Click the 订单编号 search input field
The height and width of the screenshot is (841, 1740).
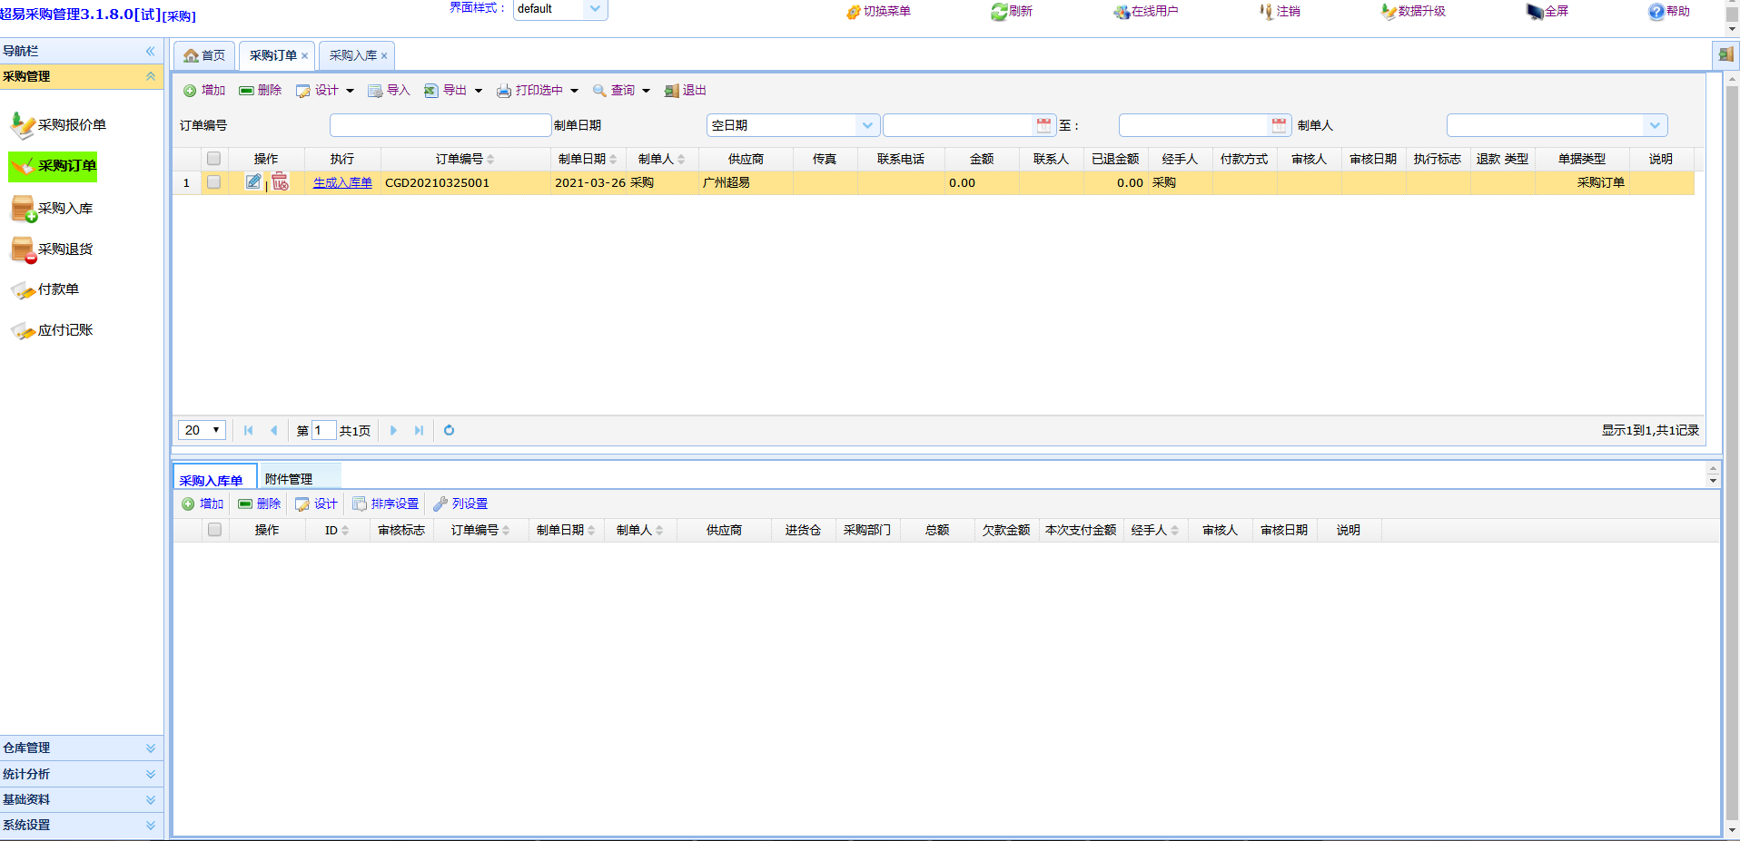pos(440,125)
